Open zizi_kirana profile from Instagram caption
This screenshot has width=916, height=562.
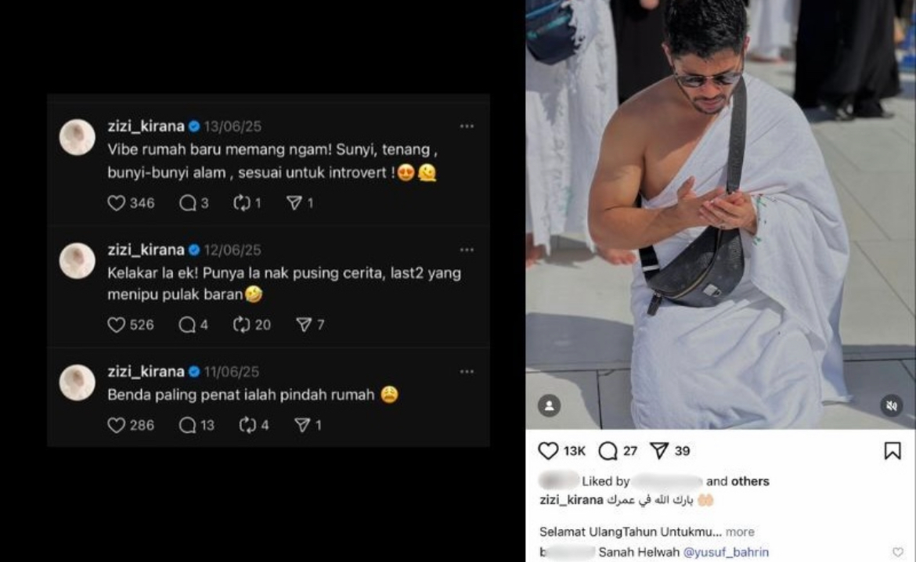572,499
